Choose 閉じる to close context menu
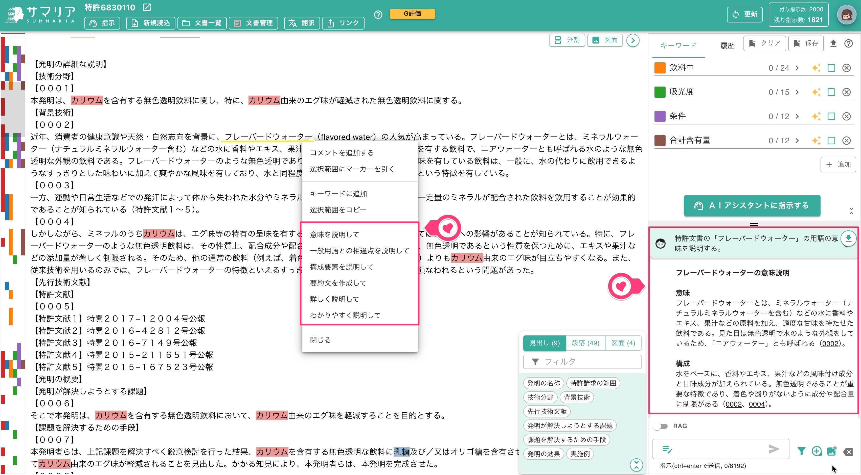 [x=359, y=340]
